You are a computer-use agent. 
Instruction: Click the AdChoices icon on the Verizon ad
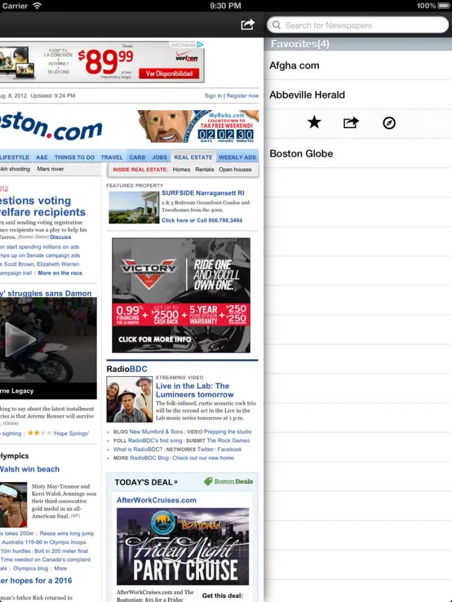[200, 45]
